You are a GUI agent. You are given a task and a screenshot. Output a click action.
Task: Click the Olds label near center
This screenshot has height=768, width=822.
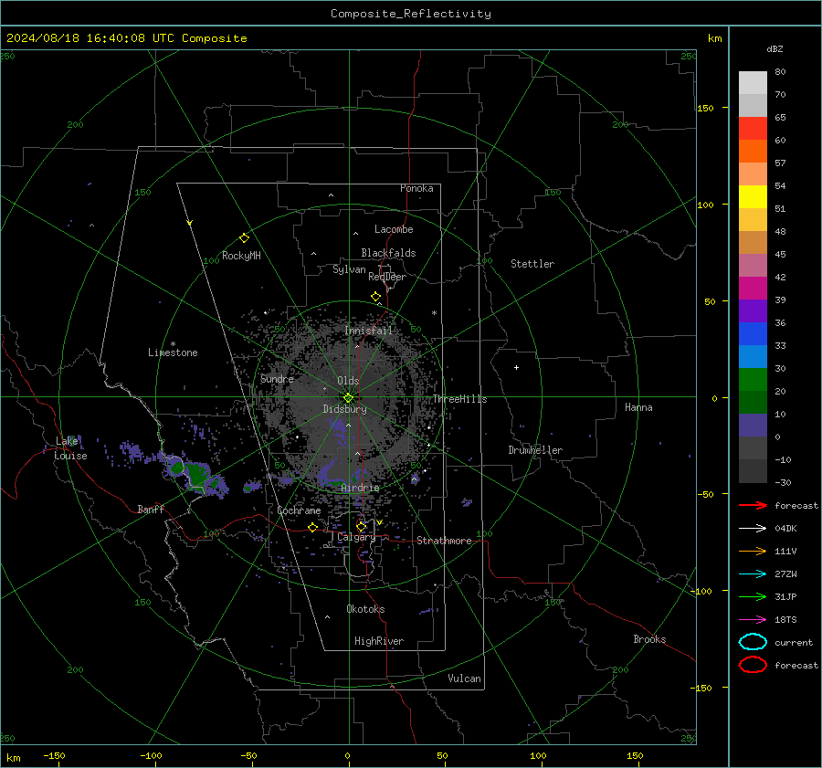[x=348, y=381]
